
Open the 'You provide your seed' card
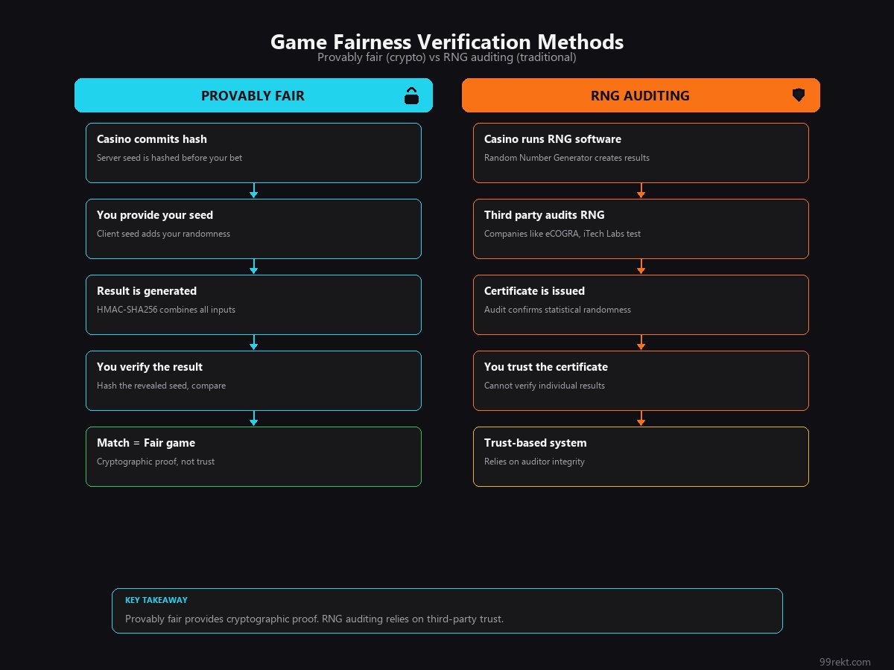(x=253, y=229)
